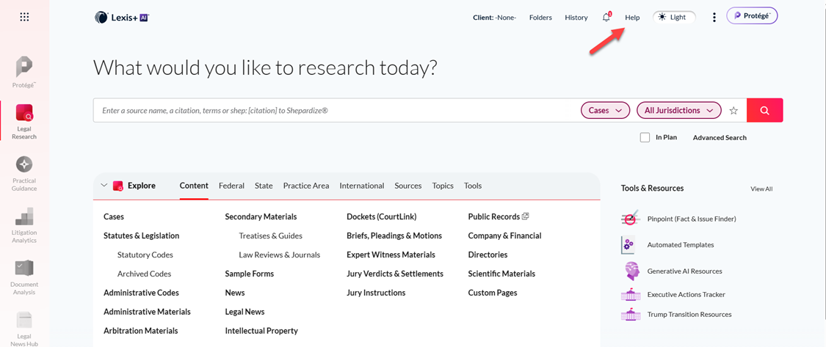Viewport: 826px width, 347px height.
Task: Open the Help menu
Action: [632, 18]
